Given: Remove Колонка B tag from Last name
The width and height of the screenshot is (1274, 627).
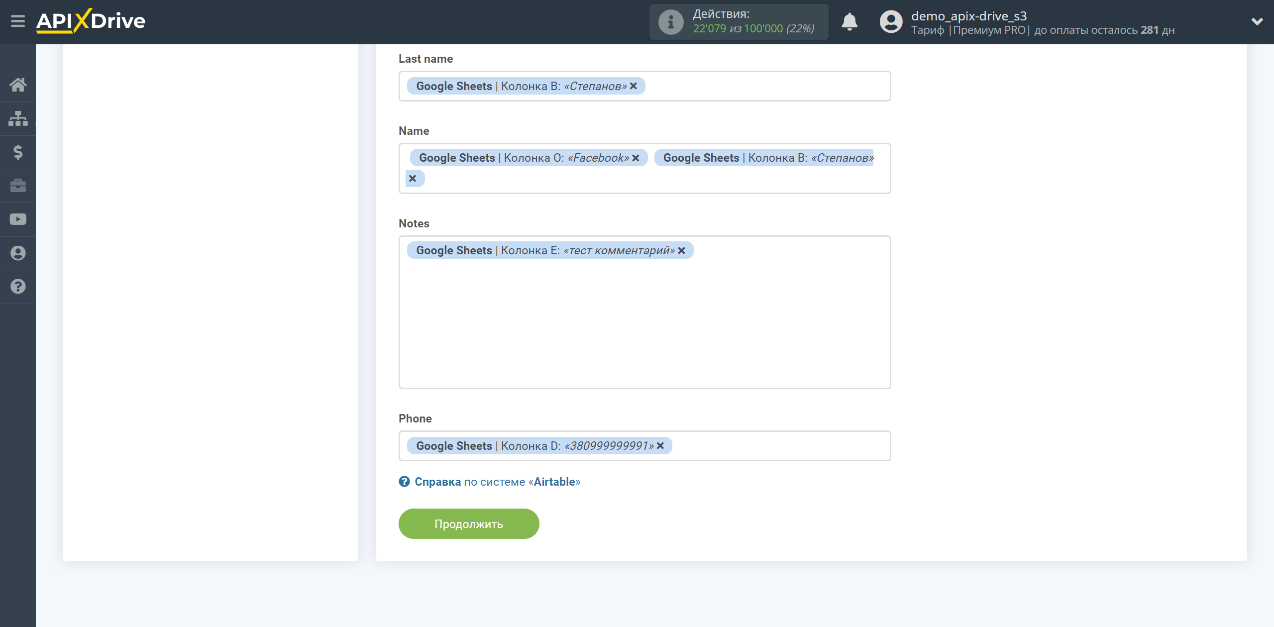Looking at the screenshot, I should click(633, 86).
